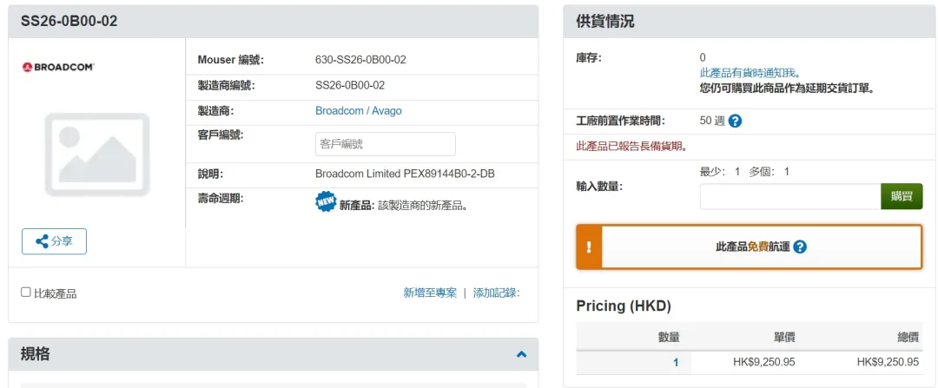Image resolution: width=938 pixels, height=388 pixels.
Task: Collapse the 規格 section chevron
Action: (521, 354)
